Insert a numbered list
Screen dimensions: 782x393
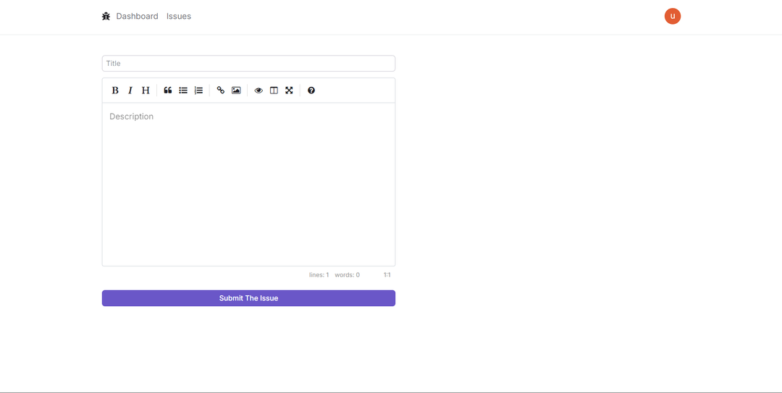(198, 90)
